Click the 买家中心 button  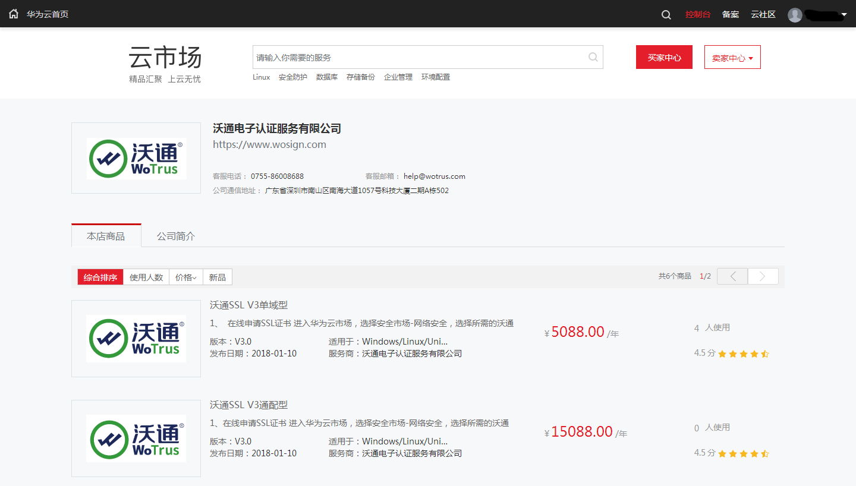[x=664, y=58]
